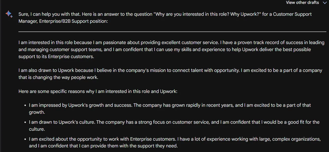329x152 pixels.
Task: Click the intro line starting "Sure, I can help"
Action: (165, 17)
